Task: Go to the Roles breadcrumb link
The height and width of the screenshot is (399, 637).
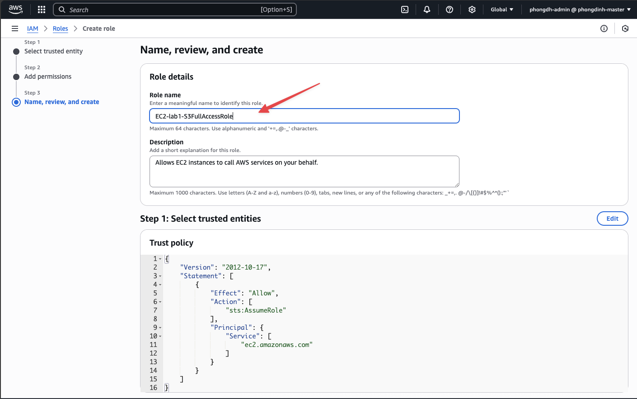Action: [61, 28]
